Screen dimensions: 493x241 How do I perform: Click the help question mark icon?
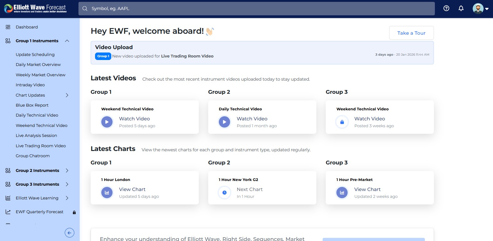[446, 8]
